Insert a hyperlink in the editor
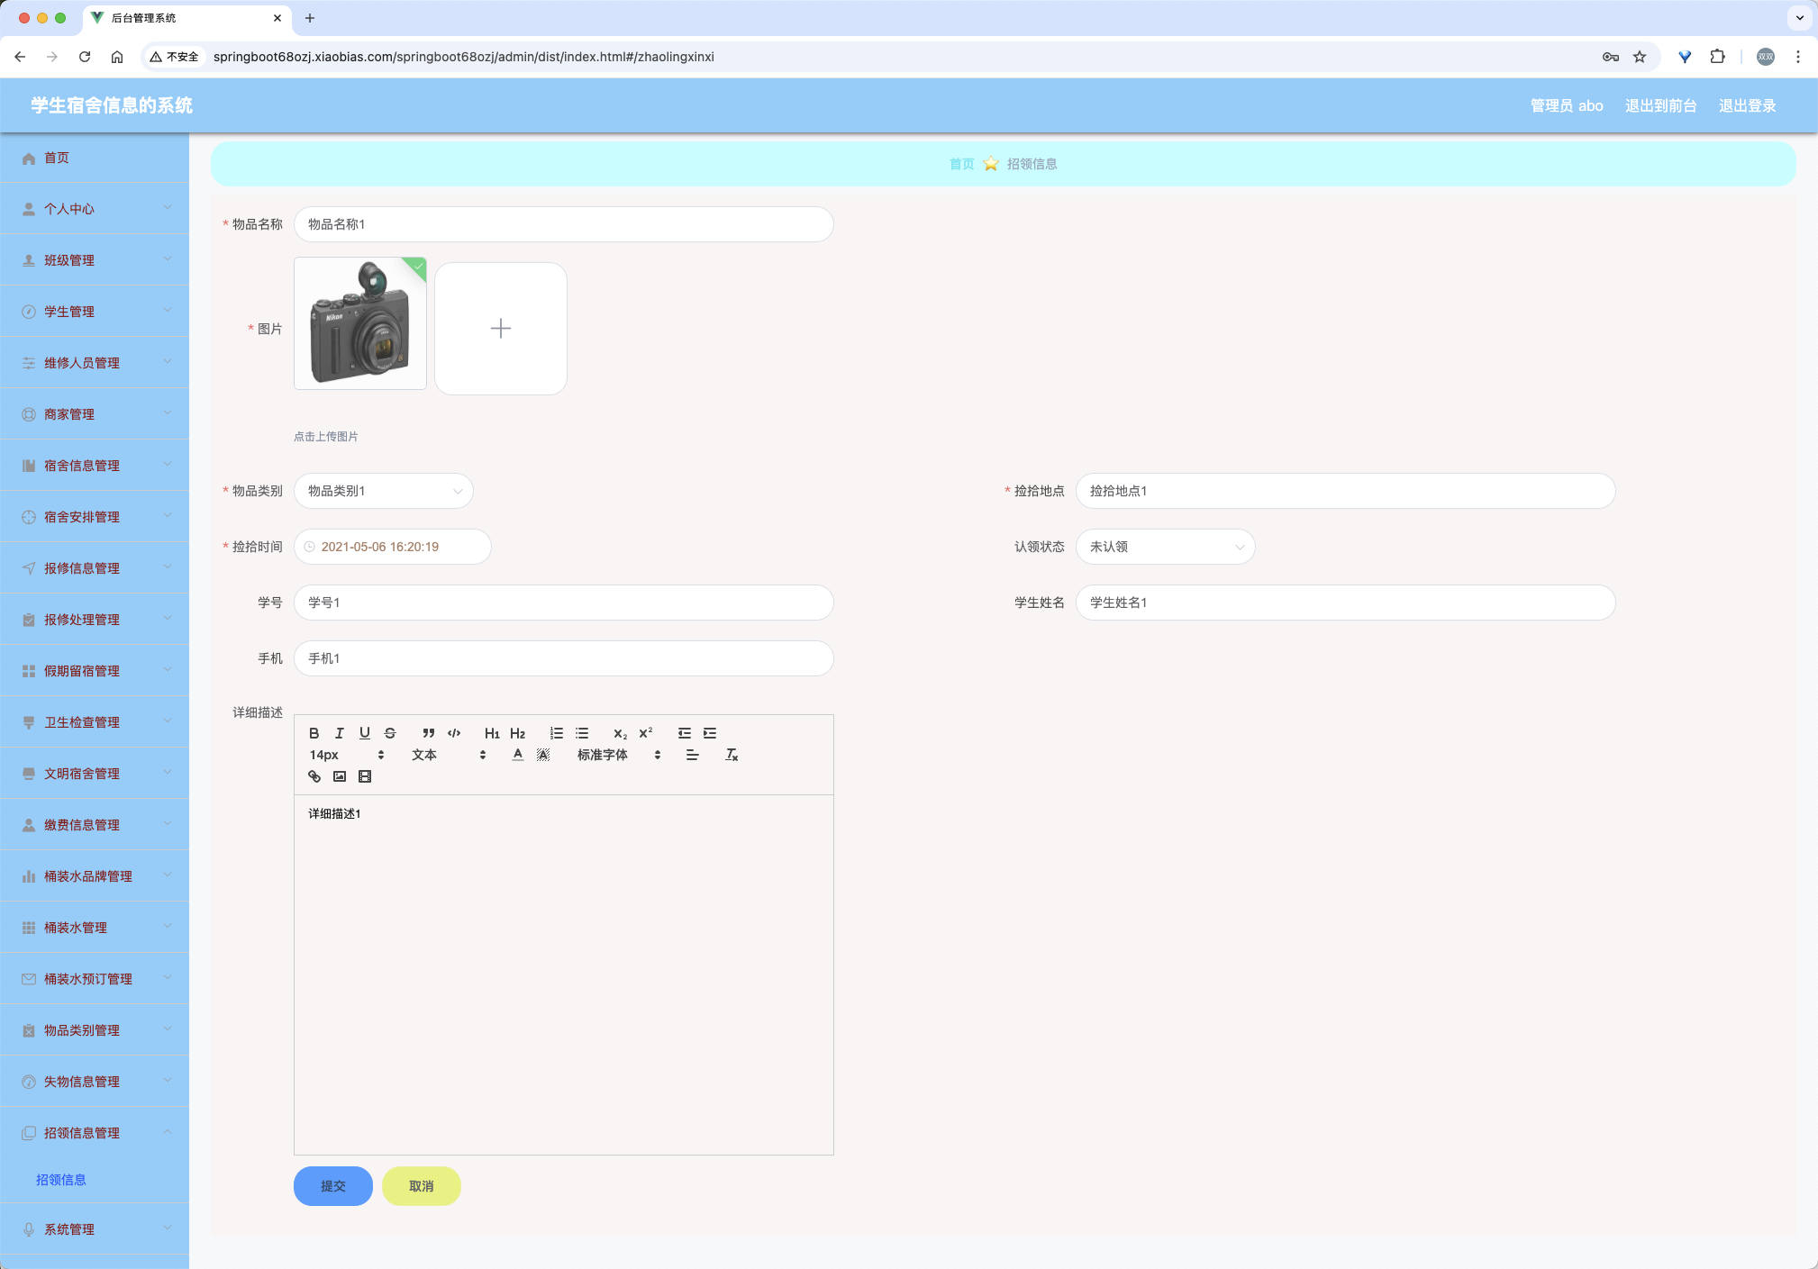Image resolution: width=1818 pixels, height=1269 pixels. coord(314,776)
